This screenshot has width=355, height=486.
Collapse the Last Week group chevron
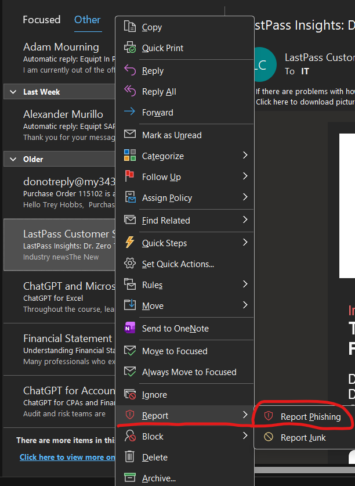(x=13, y=92)
